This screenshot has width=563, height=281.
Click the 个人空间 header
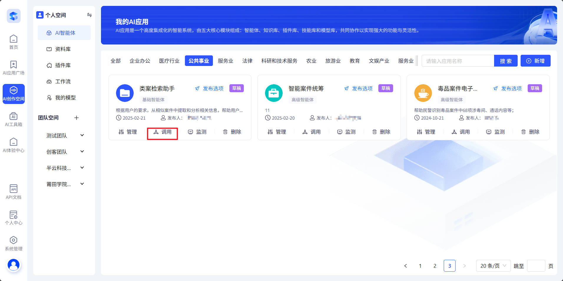[x=51, y=15]
